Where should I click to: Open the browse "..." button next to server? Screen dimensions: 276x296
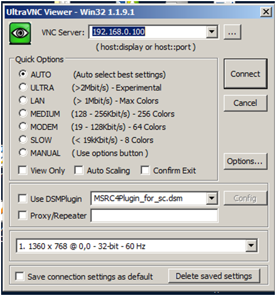233,32
